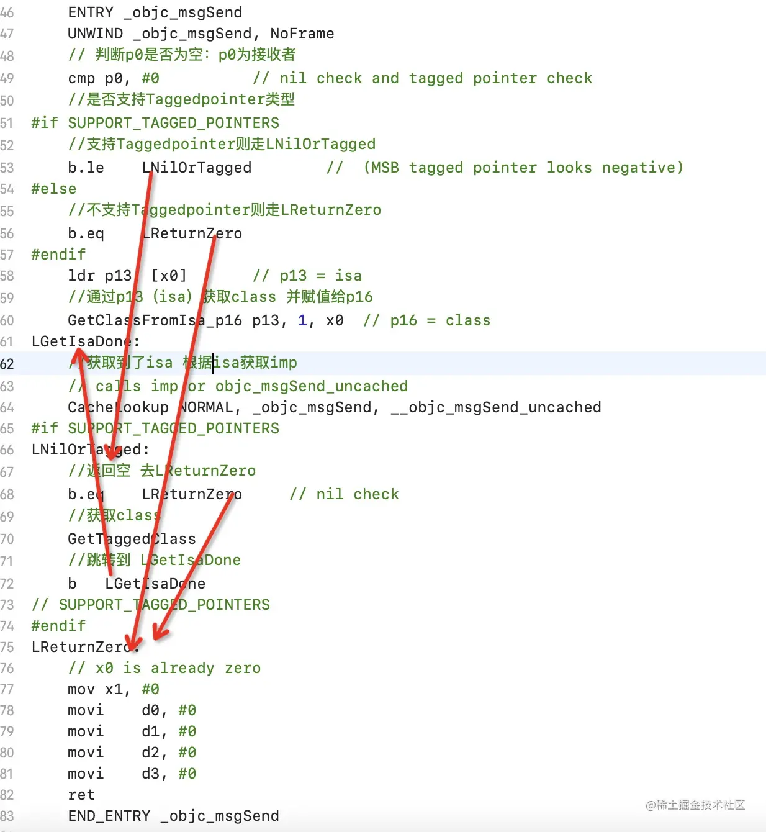This screenshot has height=832, width=766.
Task: Click the 'calls imp or objc_msgSend_uncached' comment
Action: pyautogui.click(x=238, y=386)
